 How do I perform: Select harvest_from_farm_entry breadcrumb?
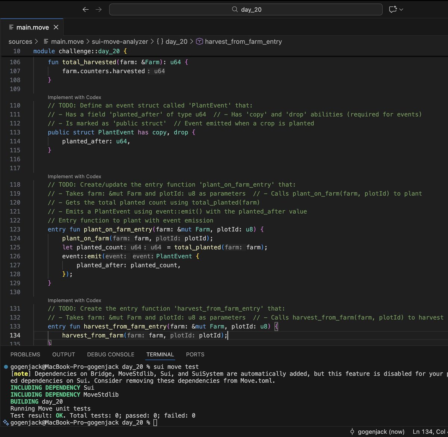243,42
